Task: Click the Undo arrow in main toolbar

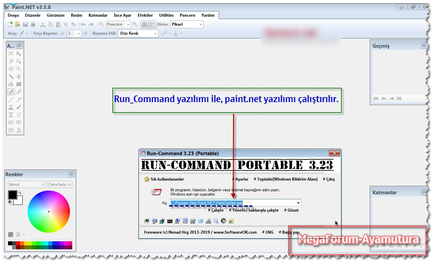Action: pos(83,24)
